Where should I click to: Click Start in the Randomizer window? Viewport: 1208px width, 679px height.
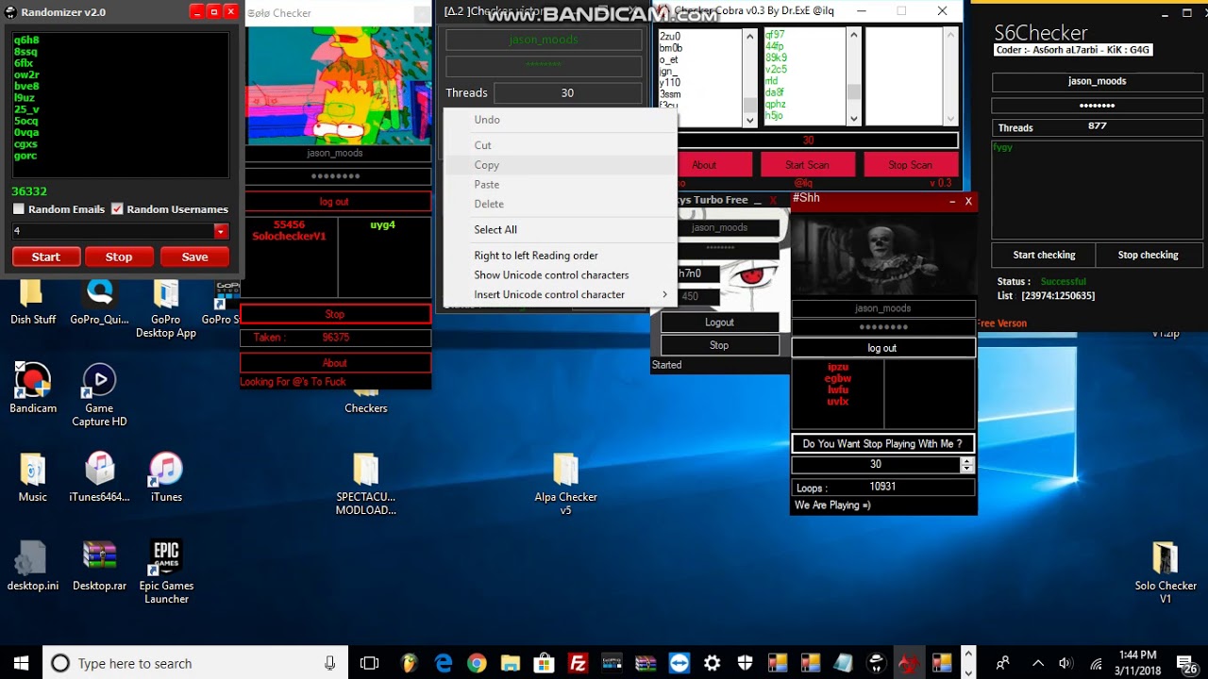tap(45, 257)
